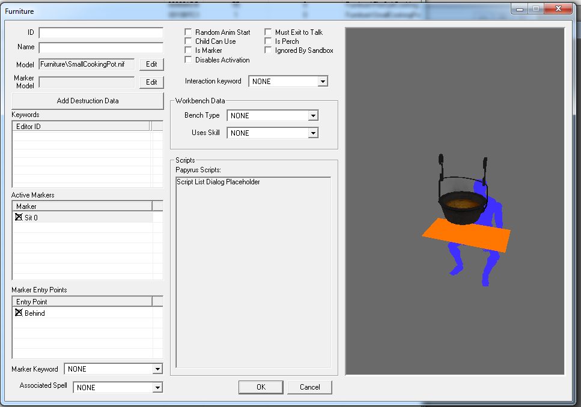Check the Is Marker option

[189, 51]
